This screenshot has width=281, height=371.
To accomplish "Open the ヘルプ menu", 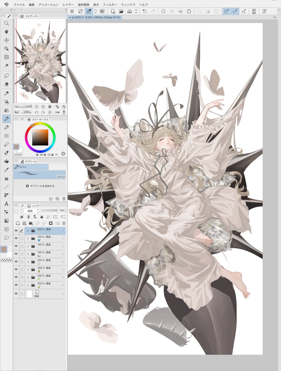I will coord(143,5).
